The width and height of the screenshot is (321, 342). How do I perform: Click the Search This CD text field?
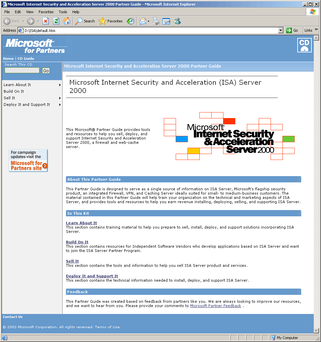(x=22, y=70)
